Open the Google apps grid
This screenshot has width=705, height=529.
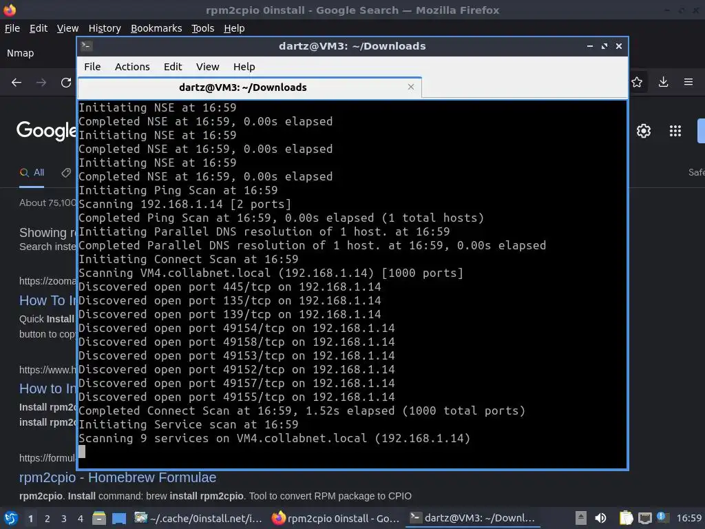coord(675,131)
